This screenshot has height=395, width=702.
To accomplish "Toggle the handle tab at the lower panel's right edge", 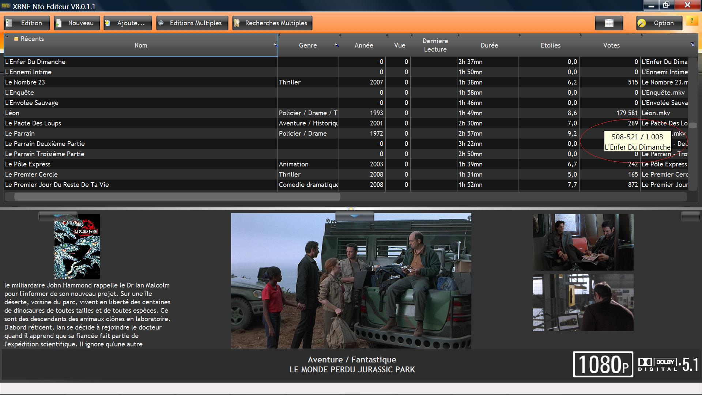I will pos(690,216).
